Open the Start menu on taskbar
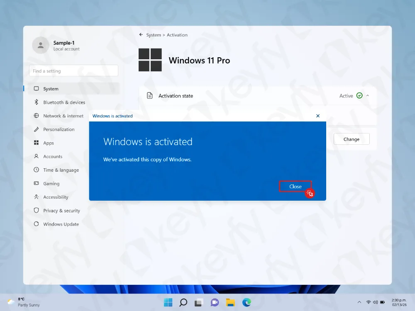The width and height of the screenshot is (415, 311). pos(168,302)
